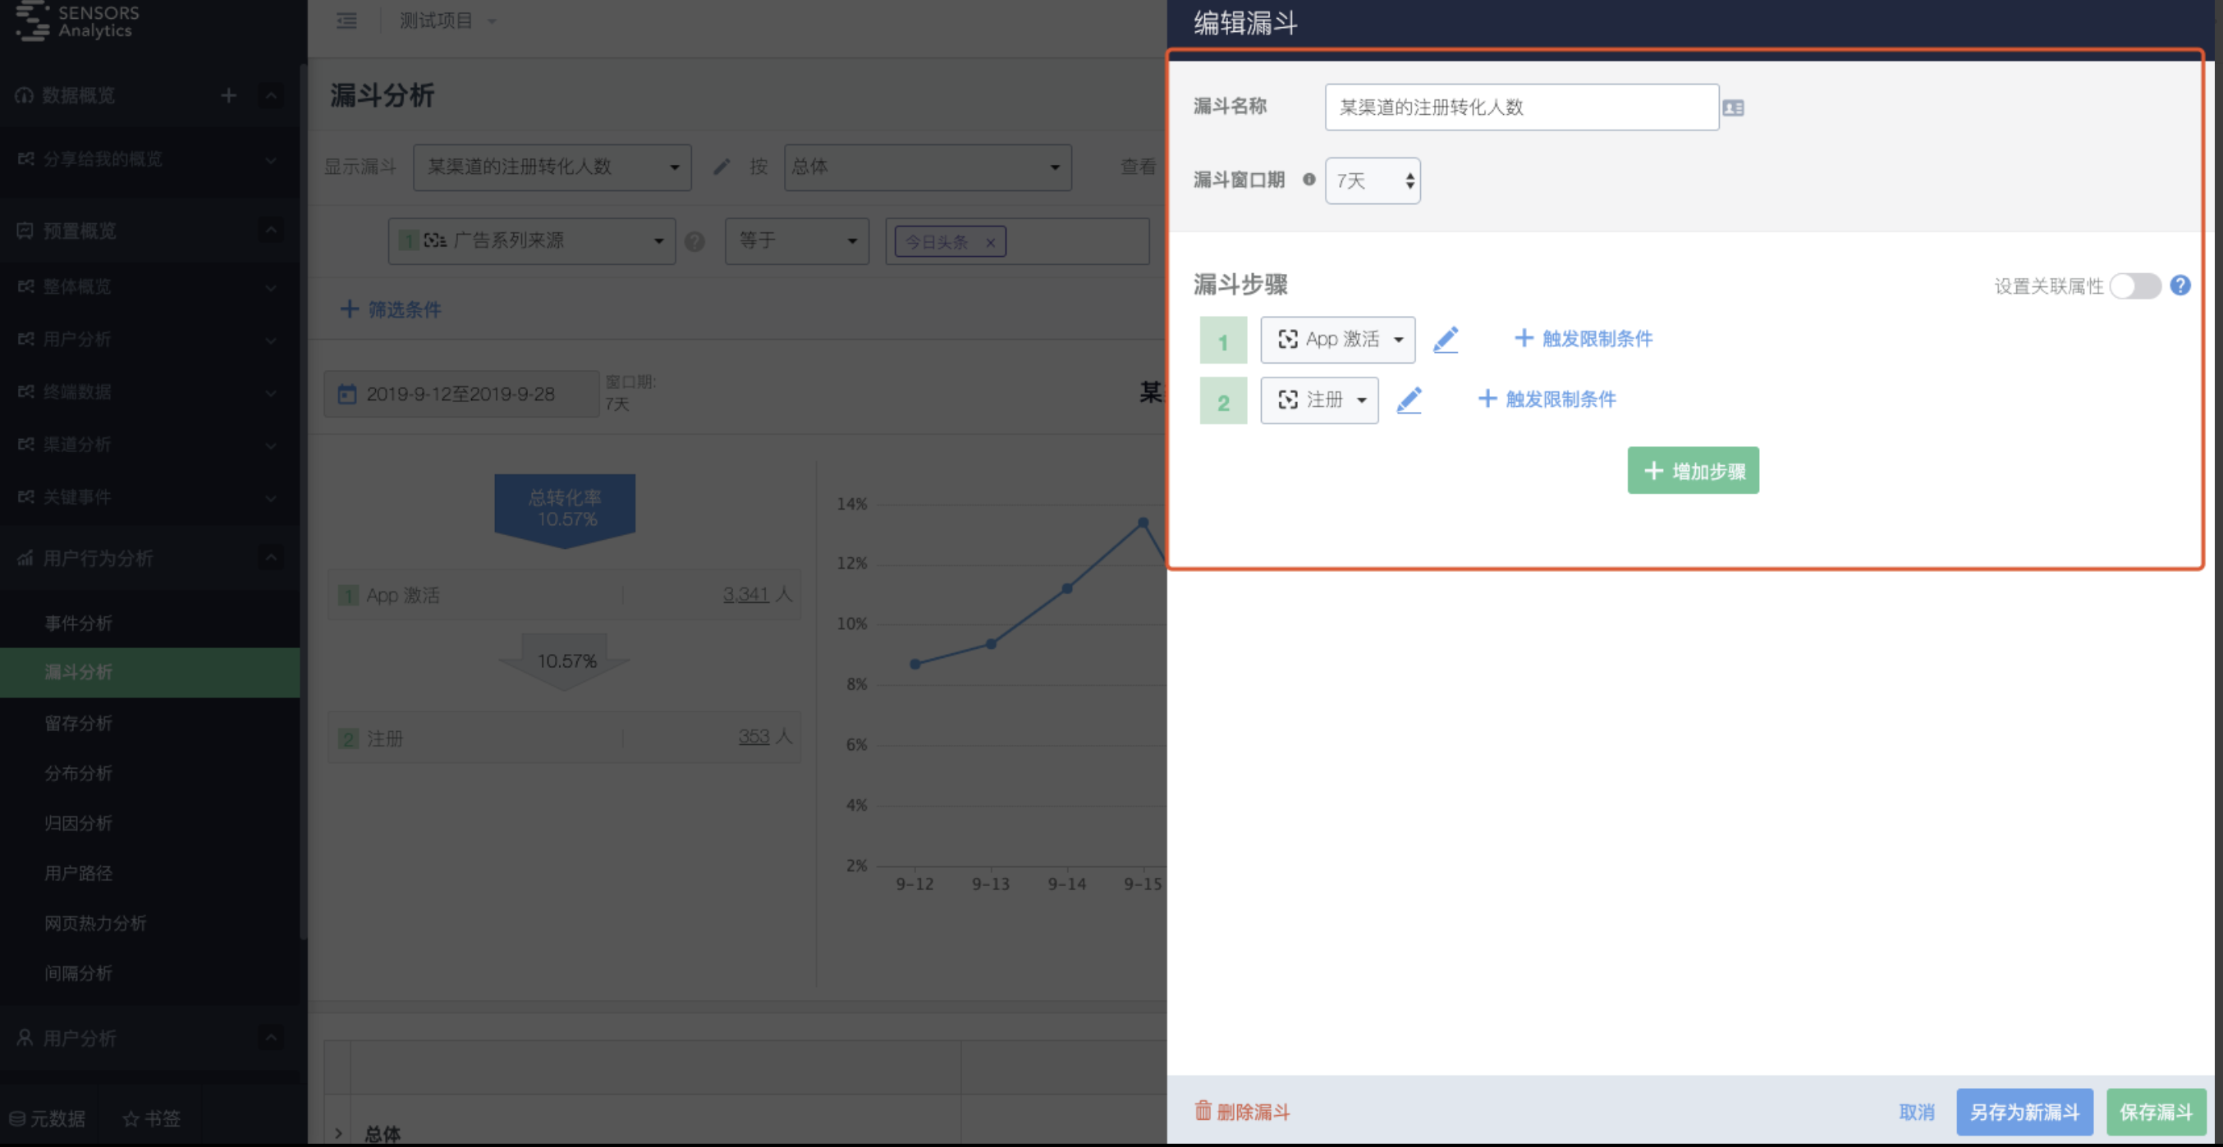Add 触发限制条件 for App 激活 step

pyautogui.click(x=1584, y=339)
